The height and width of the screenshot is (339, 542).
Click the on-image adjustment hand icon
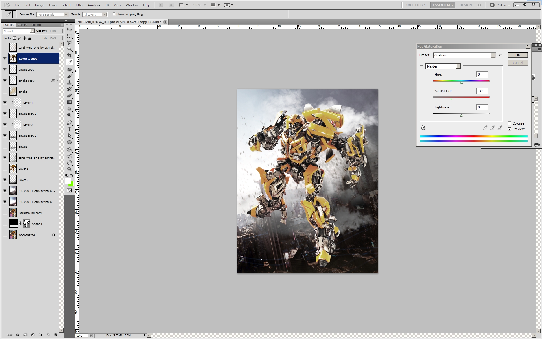(423, 128)
